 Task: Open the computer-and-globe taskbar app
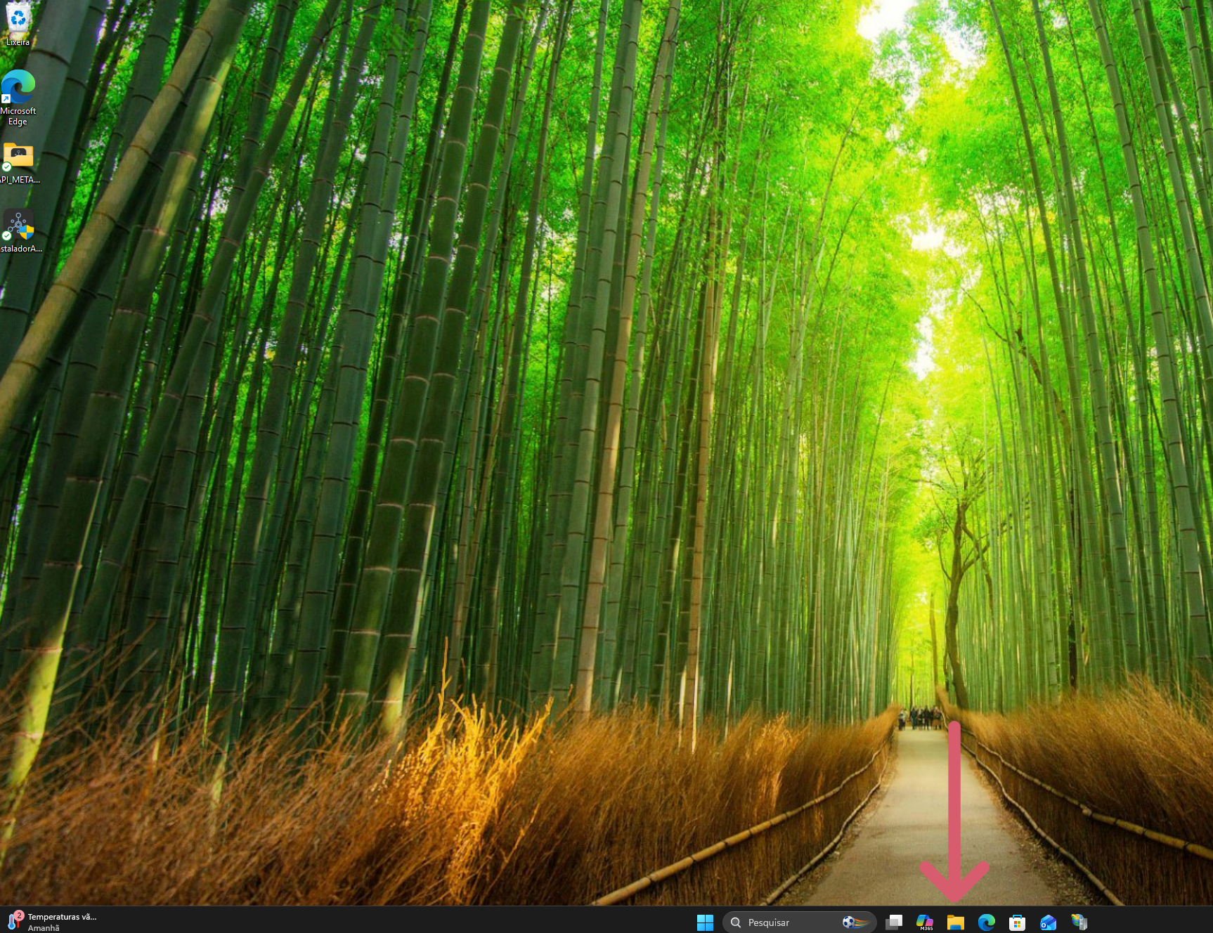(1079, 922)
